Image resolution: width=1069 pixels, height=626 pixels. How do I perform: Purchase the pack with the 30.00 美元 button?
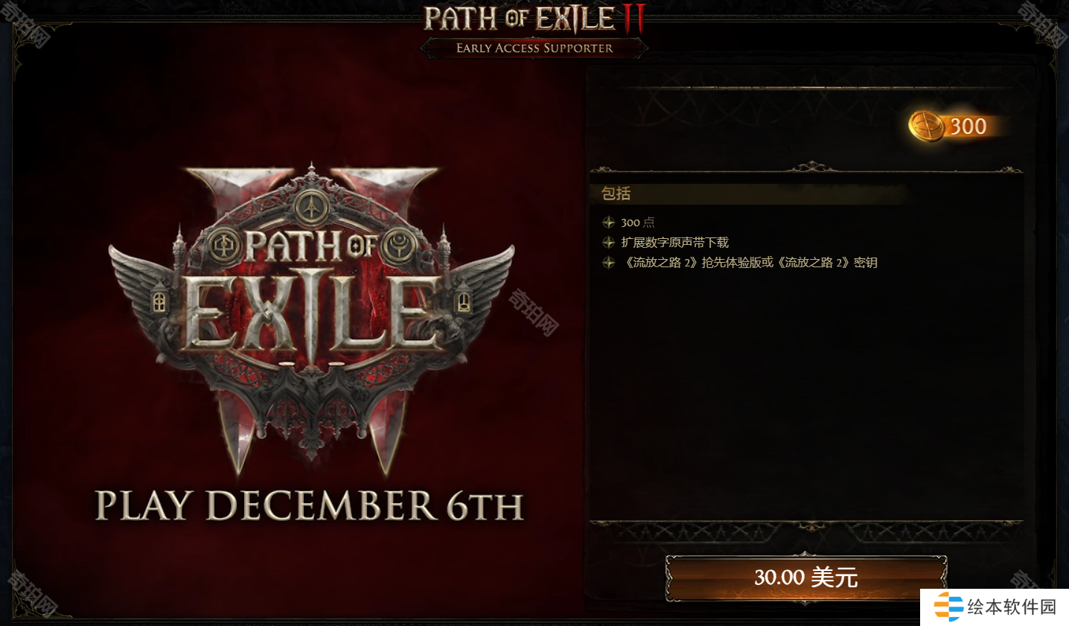[806, 578]
